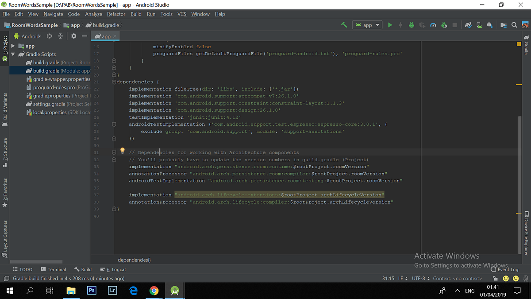Open the 6: Logcat tool window

tap(113, 269)
